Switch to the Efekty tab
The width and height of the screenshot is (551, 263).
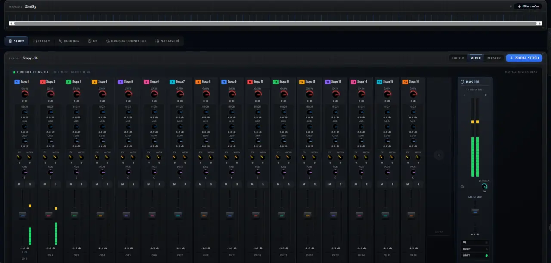click(x=41, y=41)
